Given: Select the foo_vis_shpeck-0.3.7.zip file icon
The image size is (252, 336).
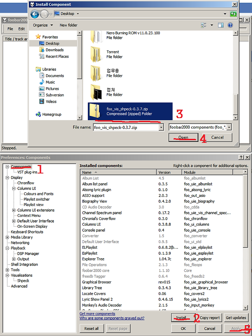Looking at the screenshot, I should (x=95, y=111).
